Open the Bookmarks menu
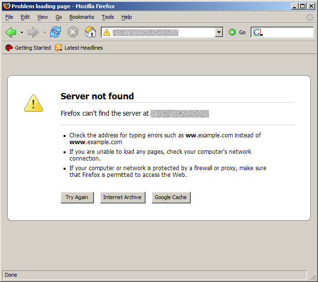The height and width of the screenshot is (282, 318). pyautogui.click(x=82, y=17)
